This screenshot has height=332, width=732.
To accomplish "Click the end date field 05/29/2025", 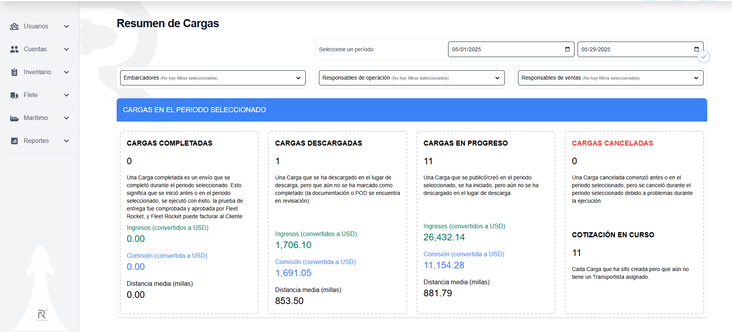I will (640, 49).
